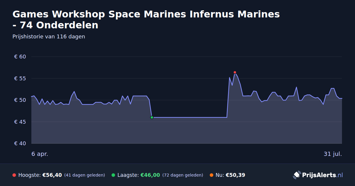This screenshot has height=186, width=355.
Task: Click the € 60 axis label
Action: [20, 57]
